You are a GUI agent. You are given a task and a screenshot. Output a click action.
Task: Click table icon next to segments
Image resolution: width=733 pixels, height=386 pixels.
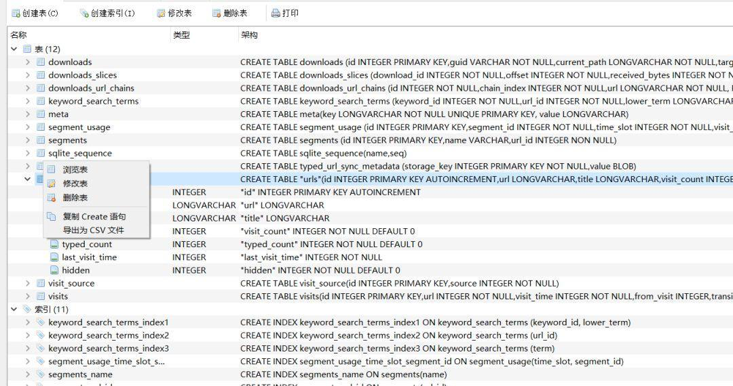click(41, 140)
